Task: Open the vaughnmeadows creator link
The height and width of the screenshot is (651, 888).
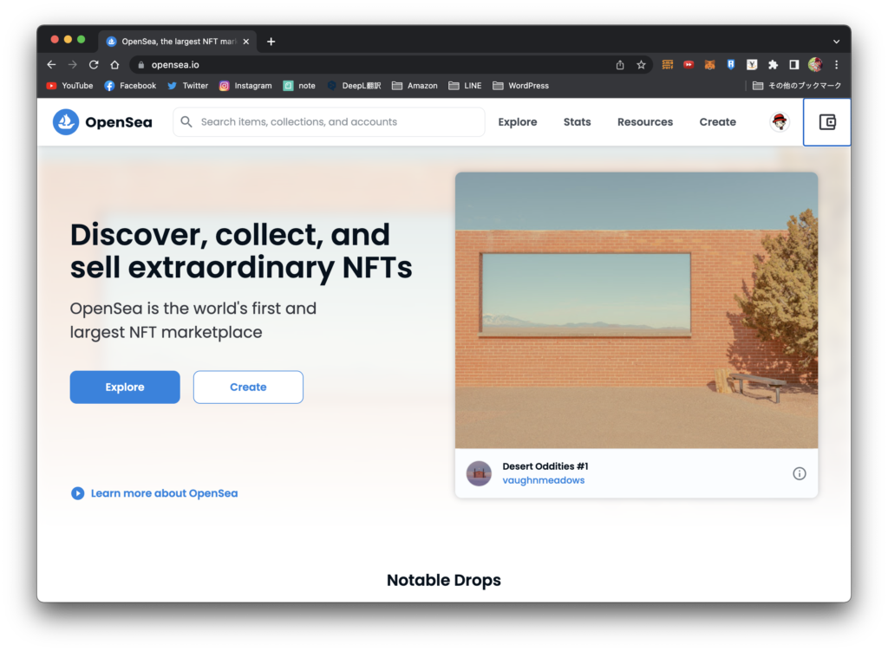Action: click(543, 480)
